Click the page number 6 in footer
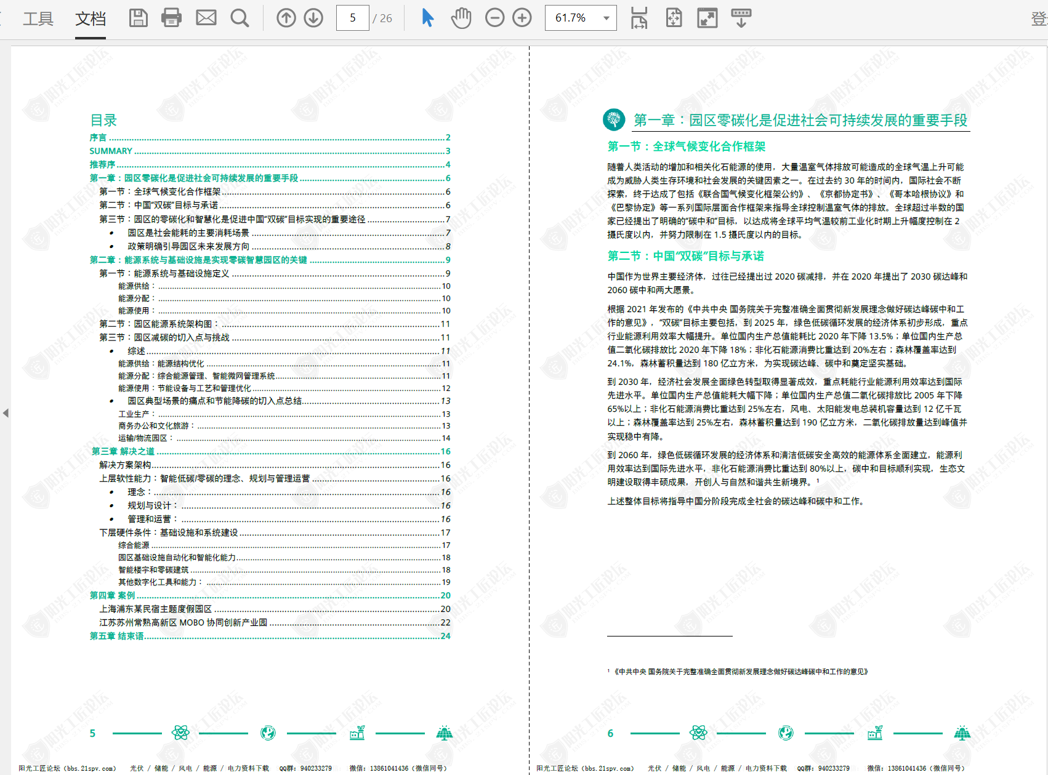The width and height of the screenshot is (1048, 775). pos(610,733)
